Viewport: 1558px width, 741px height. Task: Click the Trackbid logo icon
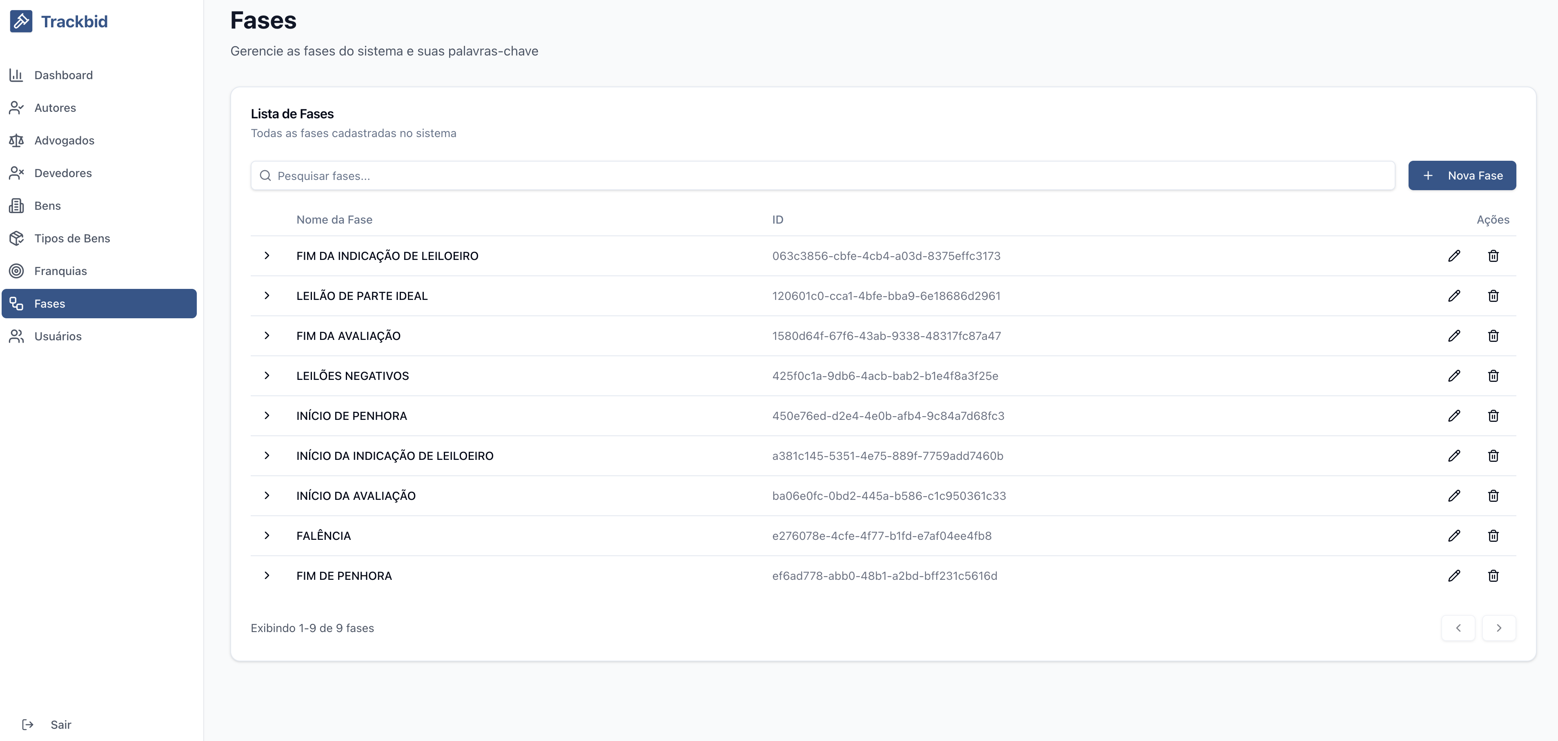click(x=21, y=21)
